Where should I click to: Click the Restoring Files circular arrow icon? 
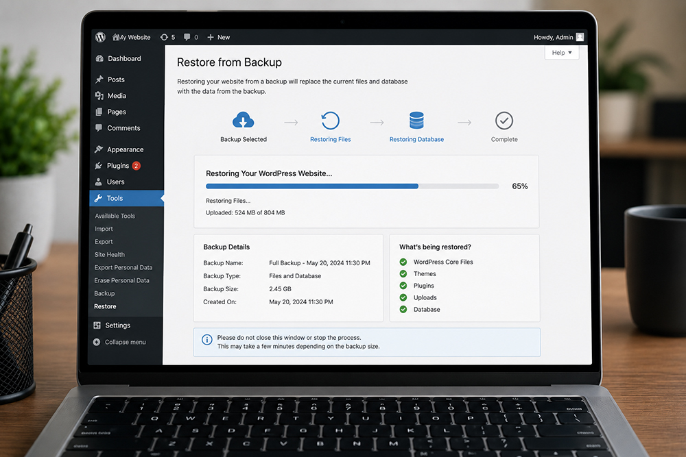331,121
